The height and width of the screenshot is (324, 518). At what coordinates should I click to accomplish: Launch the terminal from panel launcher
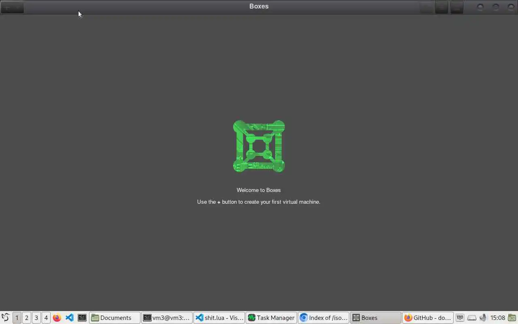82,318
